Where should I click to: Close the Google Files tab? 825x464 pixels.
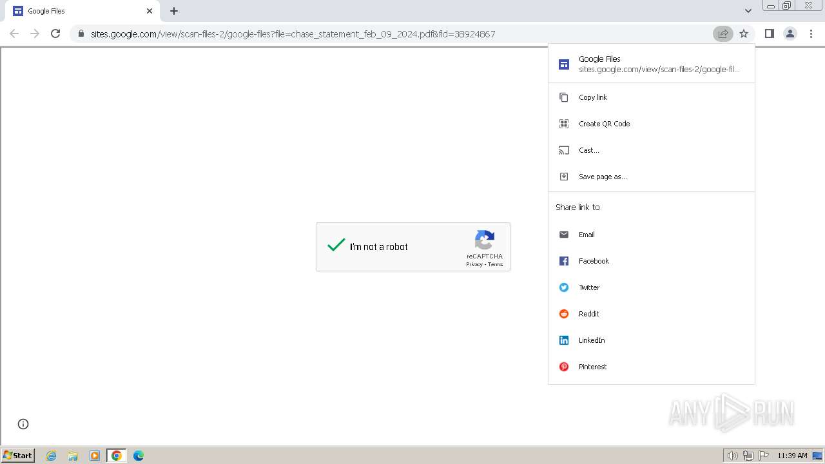click(150, 11)
